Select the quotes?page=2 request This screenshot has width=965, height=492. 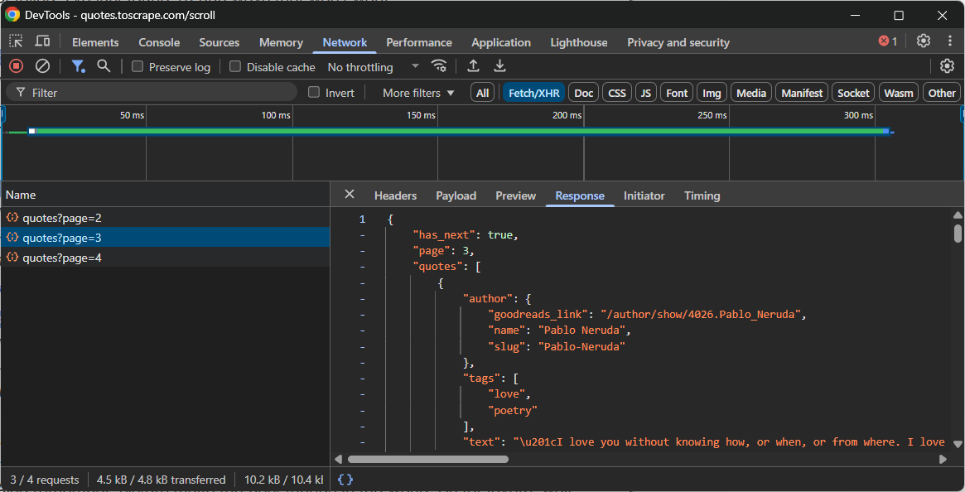tap(165, 217)
